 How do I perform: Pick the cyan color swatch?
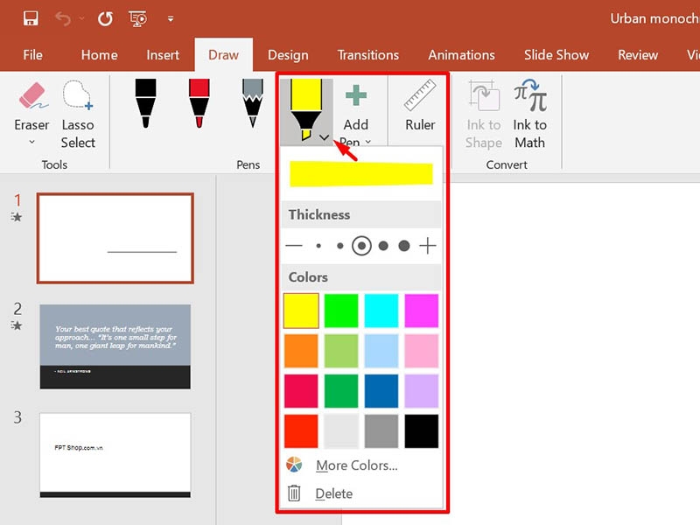(x=381, y=311)
